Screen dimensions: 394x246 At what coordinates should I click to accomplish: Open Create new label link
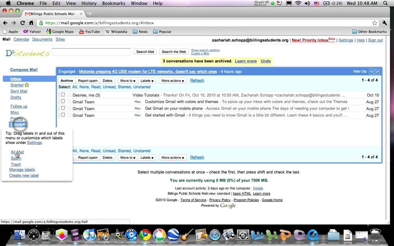24,176
